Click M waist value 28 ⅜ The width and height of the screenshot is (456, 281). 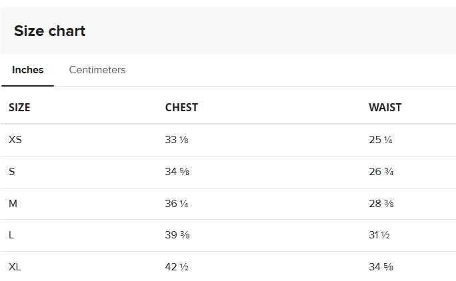[x=381, y=204]
